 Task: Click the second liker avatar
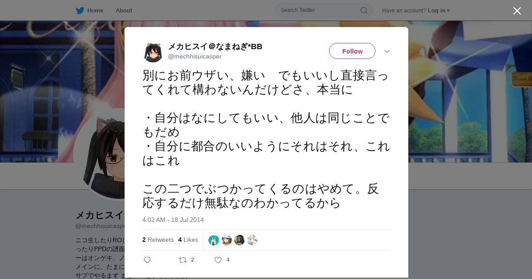227,240
